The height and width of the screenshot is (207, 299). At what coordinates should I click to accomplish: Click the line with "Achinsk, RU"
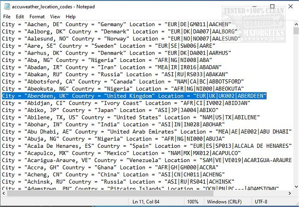tap(118, 182)
